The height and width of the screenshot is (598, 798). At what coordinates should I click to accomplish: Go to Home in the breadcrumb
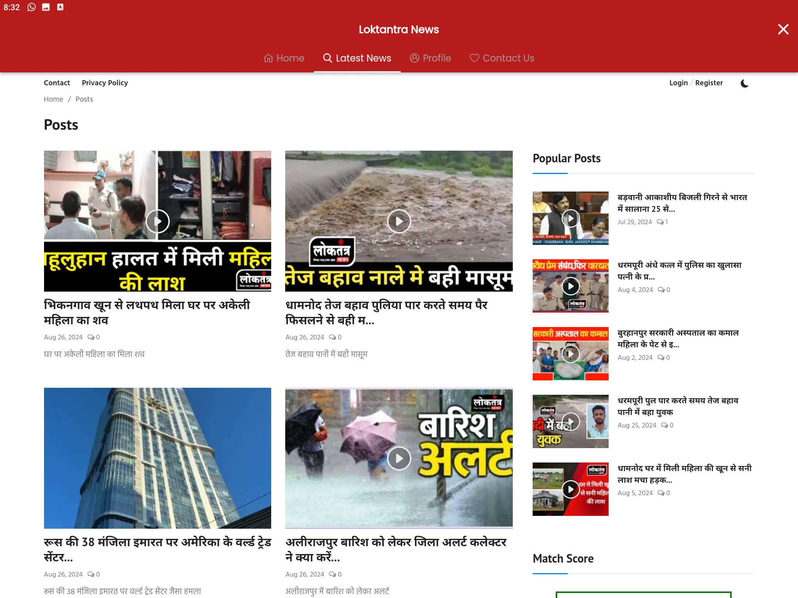pos(53,99)
